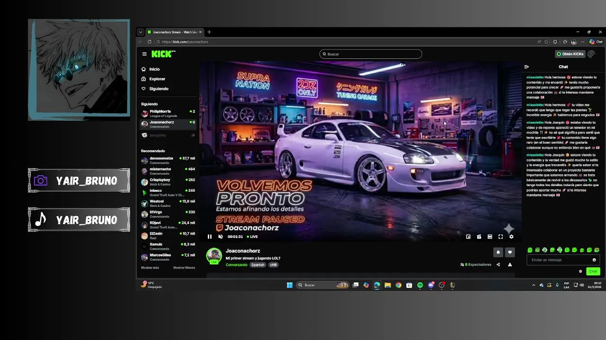Open recommended channel RDjavi

coord(168,225)
